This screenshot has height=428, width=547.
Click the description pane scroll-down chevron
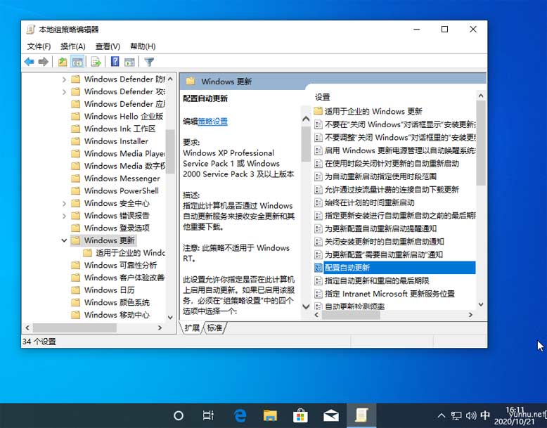tap(306, 306)
